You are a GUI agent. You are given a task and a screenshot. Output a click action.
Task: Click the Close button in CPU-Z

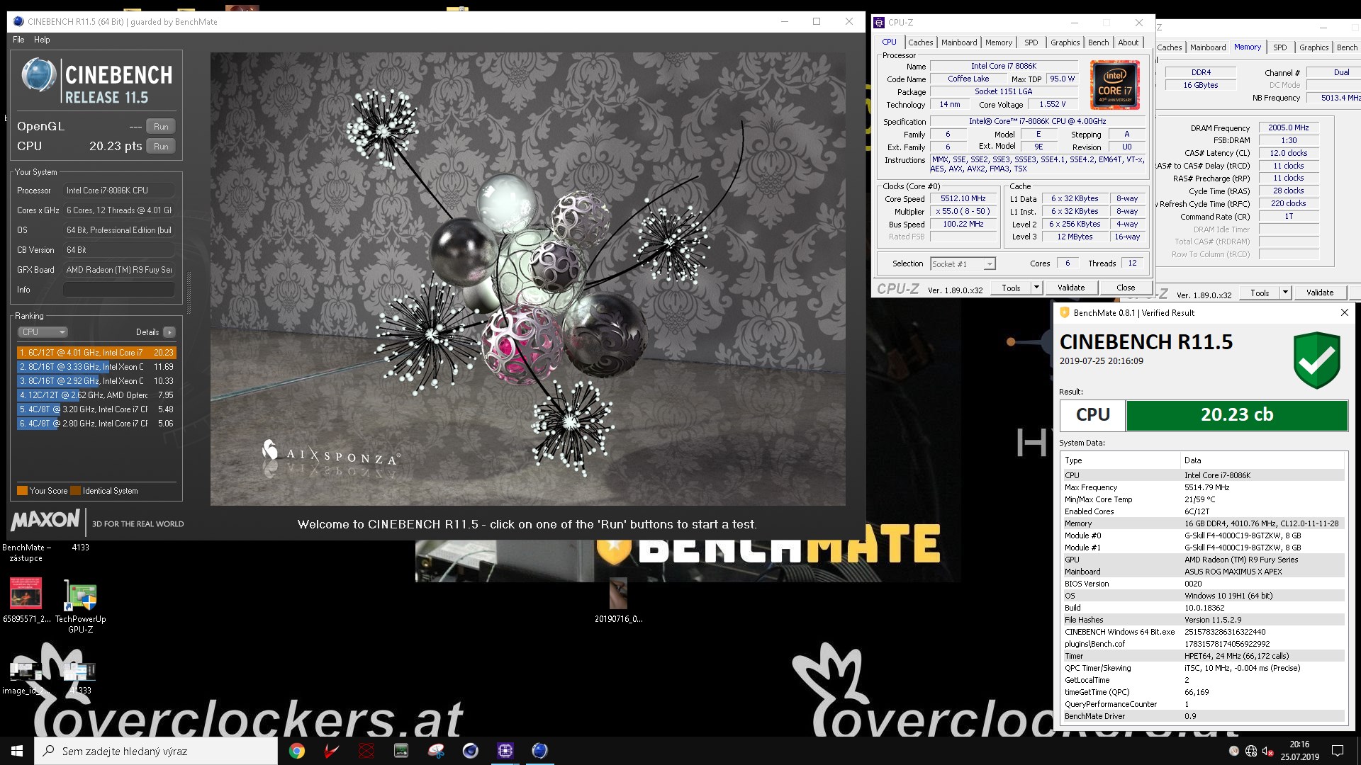pos(1126,288)
